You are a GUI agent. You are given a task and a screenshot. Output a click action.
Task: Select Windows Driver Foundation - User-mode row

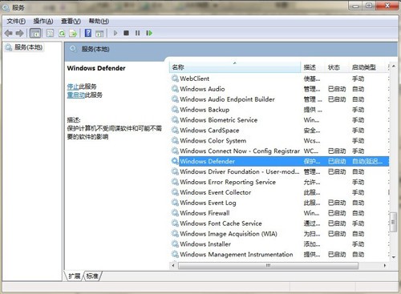(280, 171)
